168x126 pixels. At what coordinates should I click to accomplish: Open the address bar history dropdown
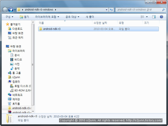click(x=107, y=10)
